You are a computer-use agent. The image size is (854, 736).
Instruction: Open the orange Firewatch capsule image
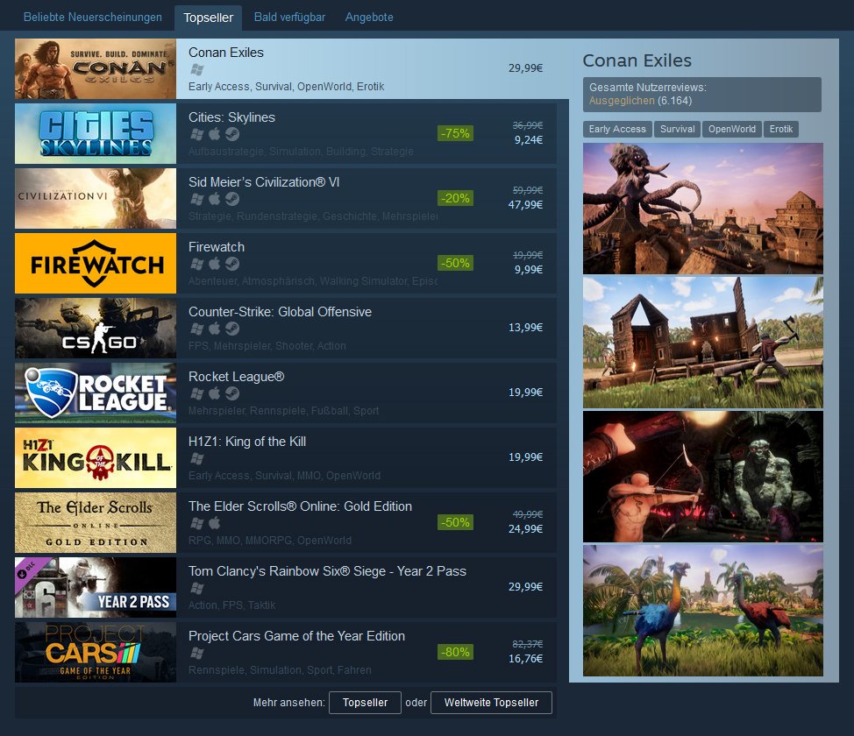tap(96, 263)
